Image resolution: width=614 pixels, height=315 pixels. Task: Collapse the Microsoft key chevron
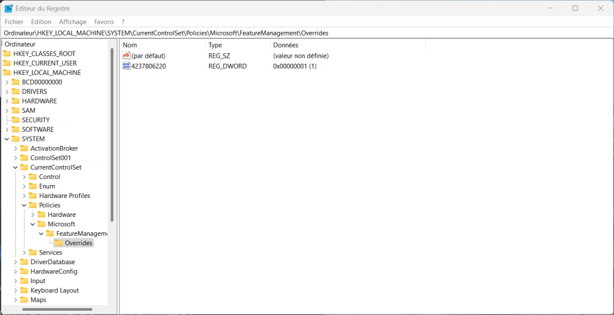(x=33, y=224)
